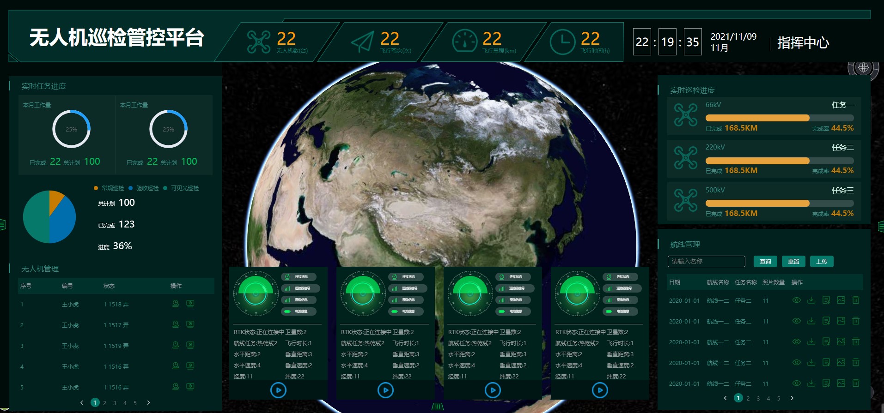The height and width of the screenshot is (413, 884).
Task: Click the blue slice of inspection pie chart
Action: (x=64, y=221)
